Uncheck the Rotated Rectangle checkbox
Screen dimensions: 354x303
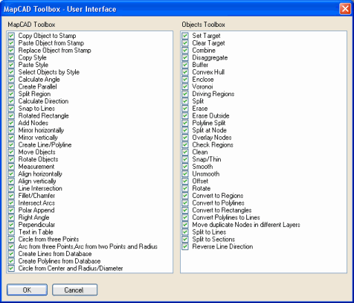11,115
